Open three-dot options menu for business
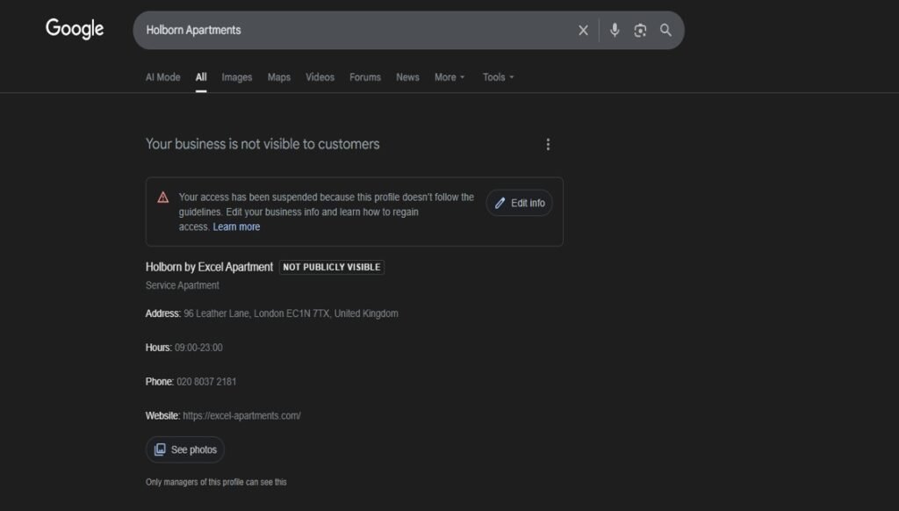This screenshot has height=511, width=899. [548, 144]
